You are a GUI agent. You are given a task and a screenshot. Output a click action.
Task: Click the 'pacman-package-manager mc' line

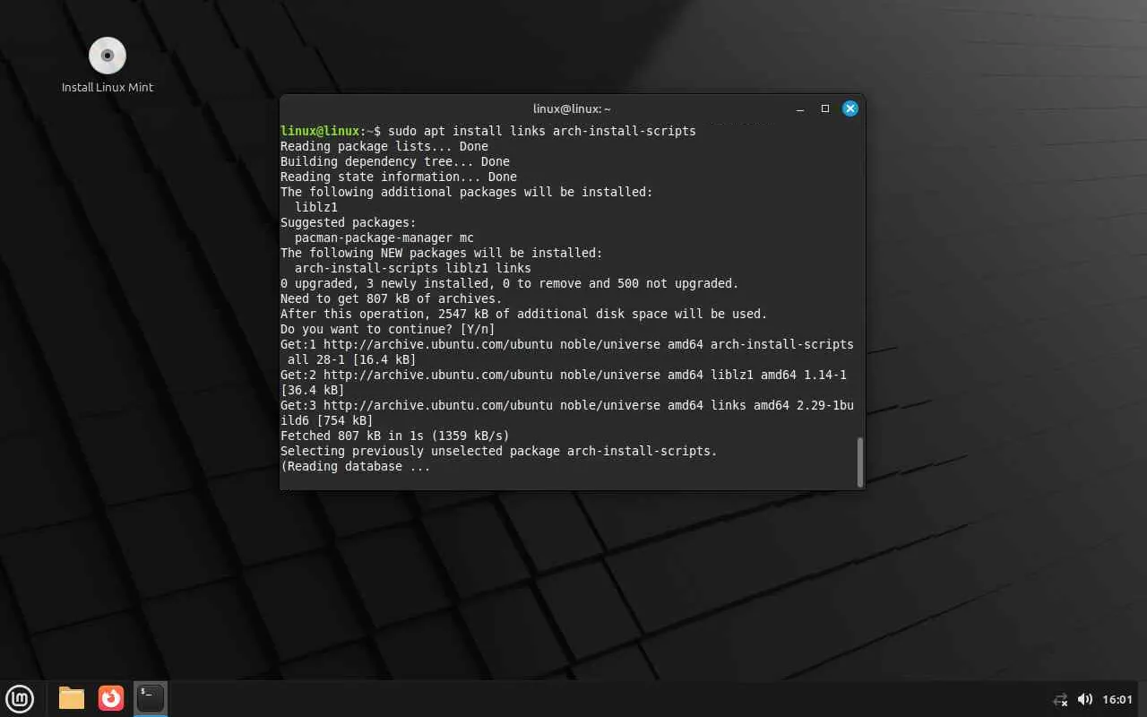pyautogui.click(x=384, y=238)
